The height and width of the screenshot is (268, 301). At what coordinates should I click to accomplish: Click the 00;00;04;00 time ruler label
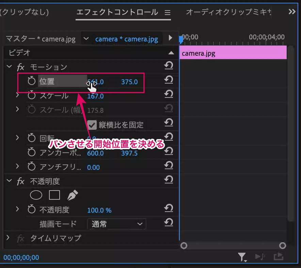pyautogui.click(x=267, y=37)
